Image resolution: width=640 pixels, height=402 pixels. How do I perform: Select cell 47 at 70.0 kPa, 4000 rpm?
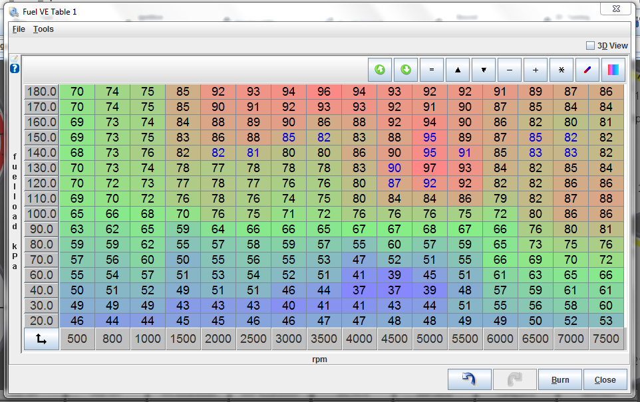pyautogui.click(x=359, y=260)
